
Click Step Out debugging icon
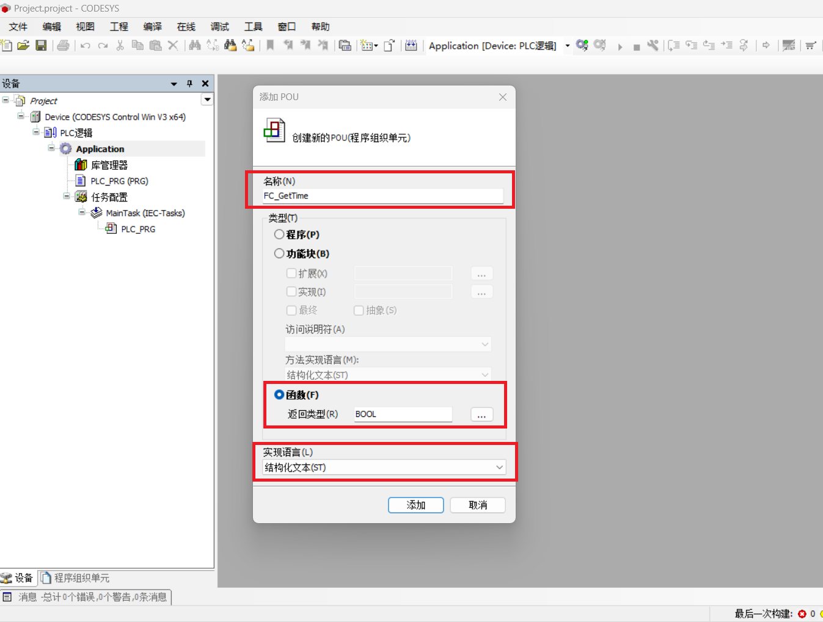point(709,45)
